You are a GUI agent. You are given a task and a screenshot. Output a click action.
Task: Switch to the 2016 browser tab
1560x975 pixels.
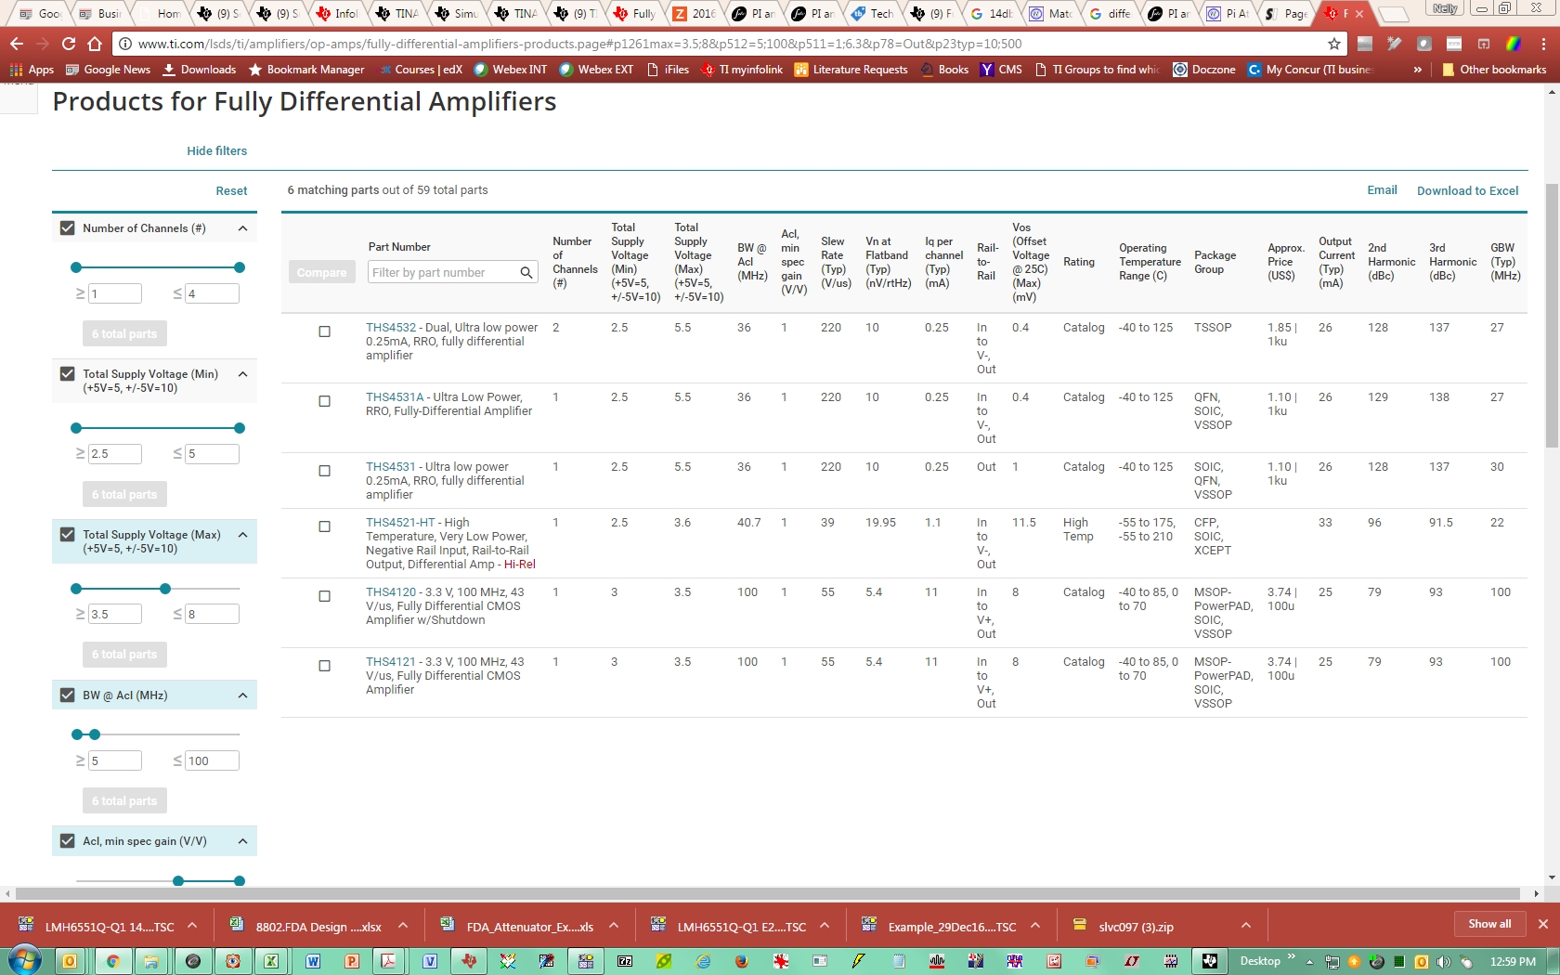click(695, 13)
